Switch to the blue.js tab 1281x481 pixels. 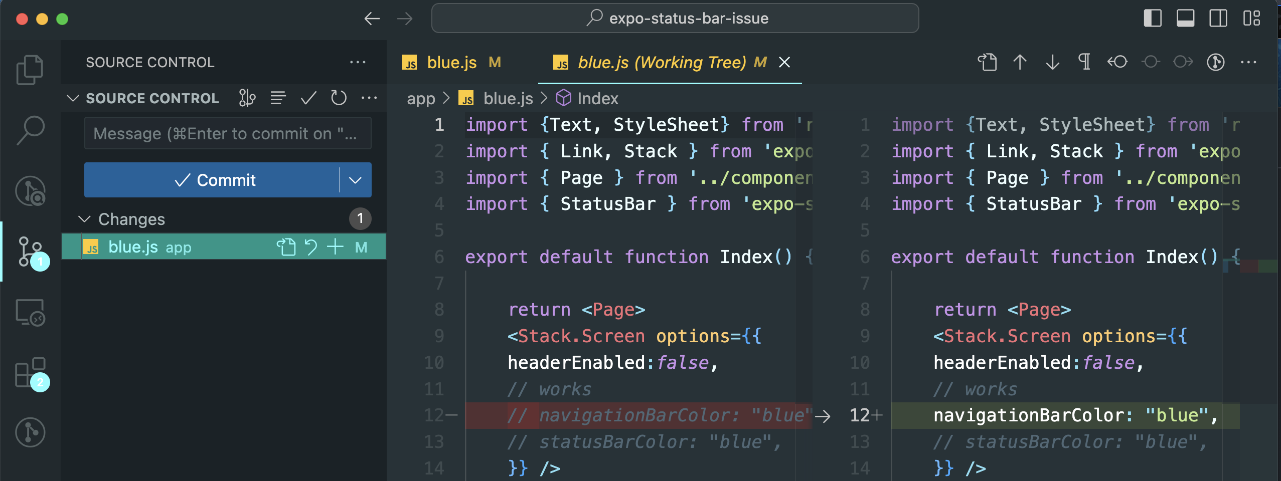click(x=451, y=62)
